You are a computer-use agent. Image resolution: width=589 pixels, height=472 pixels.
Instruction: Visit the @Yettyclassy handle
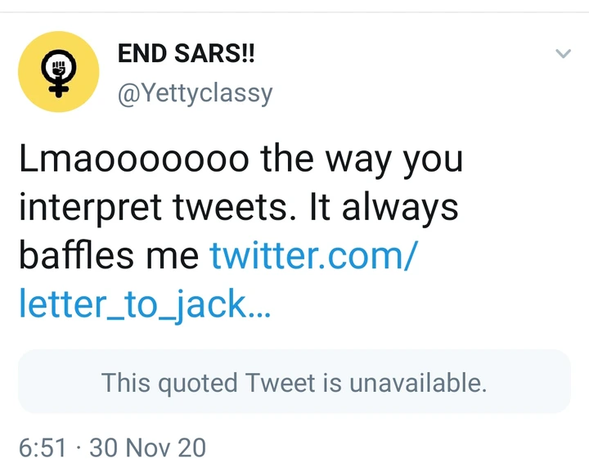tap(195, 93)
